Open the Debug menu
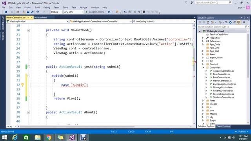This screenshot has width=251, height=141. click(x=47, y=7)
